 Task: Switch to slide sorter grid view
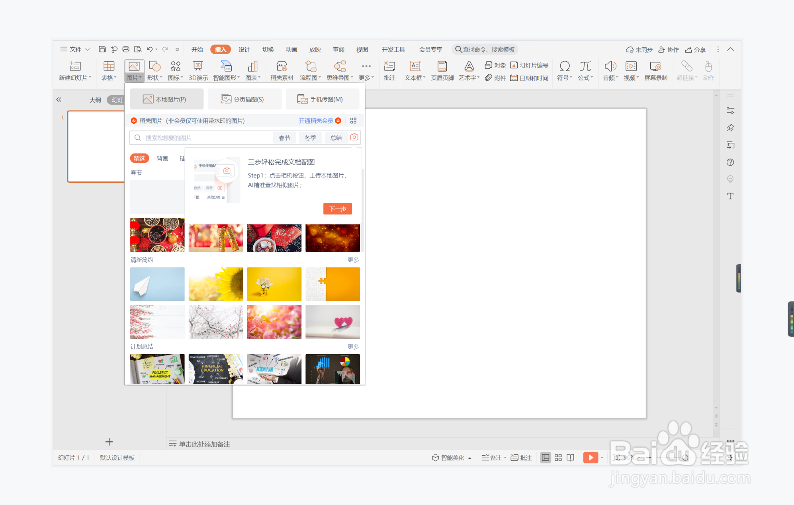pyautogui.click(x=558, y=458)
